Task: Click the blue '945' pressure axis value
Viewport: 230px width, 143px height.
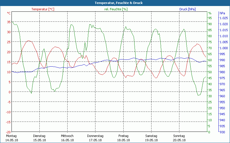Action: click(222, 114)
